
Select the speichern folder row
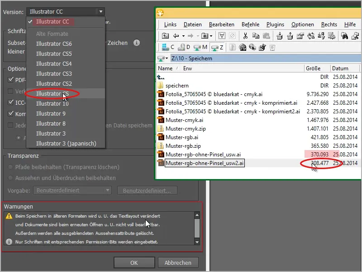click(x=257, y=86)
